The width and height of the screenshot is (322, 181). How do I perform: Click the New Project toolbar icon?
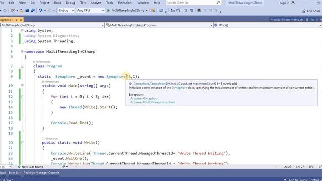pyautogui.click(x=13, y=10)
